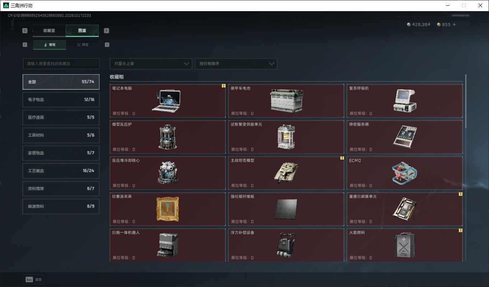This screenshot has width=489, height=287.
Task: Choose the 全部 55/74 category
Action: click(x=61, y=82)
